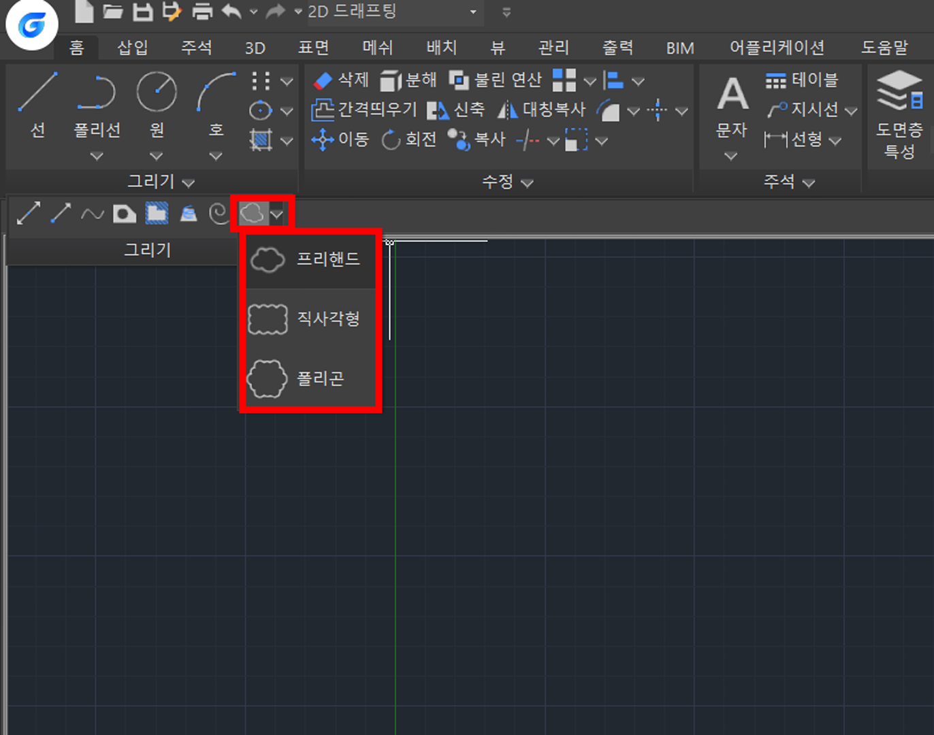
Task: Open the 어플리케이션 tab
Action: coord(777,47)
